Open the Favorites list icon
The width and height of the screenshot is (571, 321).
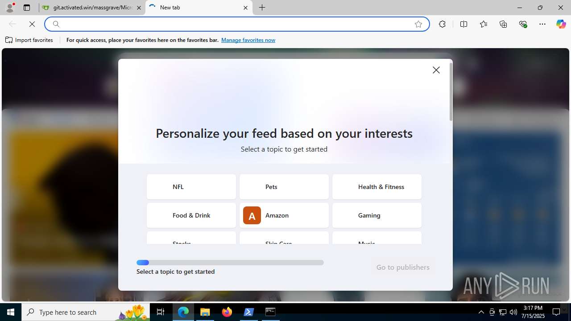(484, 24)
